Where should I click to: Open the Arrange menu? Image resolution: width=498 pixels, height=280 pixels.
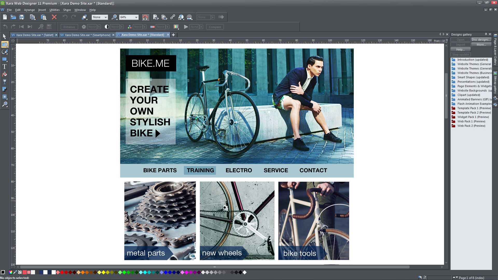tap(29, 10)
